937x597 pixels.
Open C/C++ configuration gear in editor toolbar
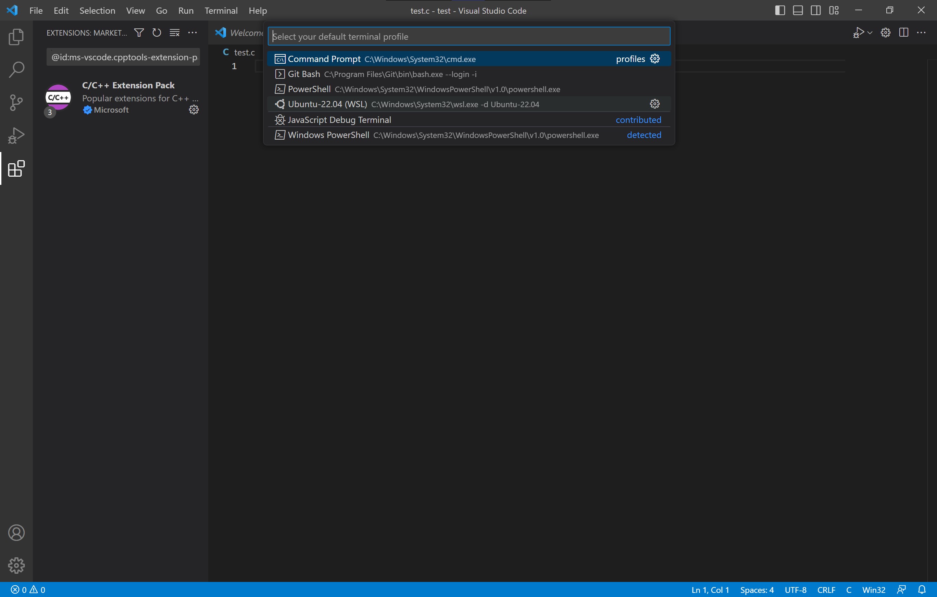[886, 33]
